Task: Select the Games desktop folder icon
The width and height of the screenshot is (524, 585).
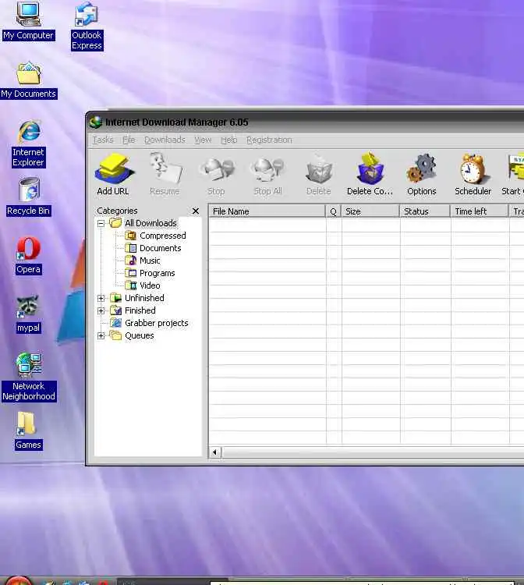Action: pos(28,431)
